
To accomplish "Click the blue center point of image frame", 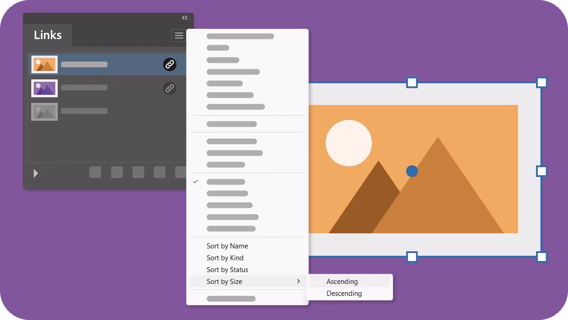I will tap(412, 171).
